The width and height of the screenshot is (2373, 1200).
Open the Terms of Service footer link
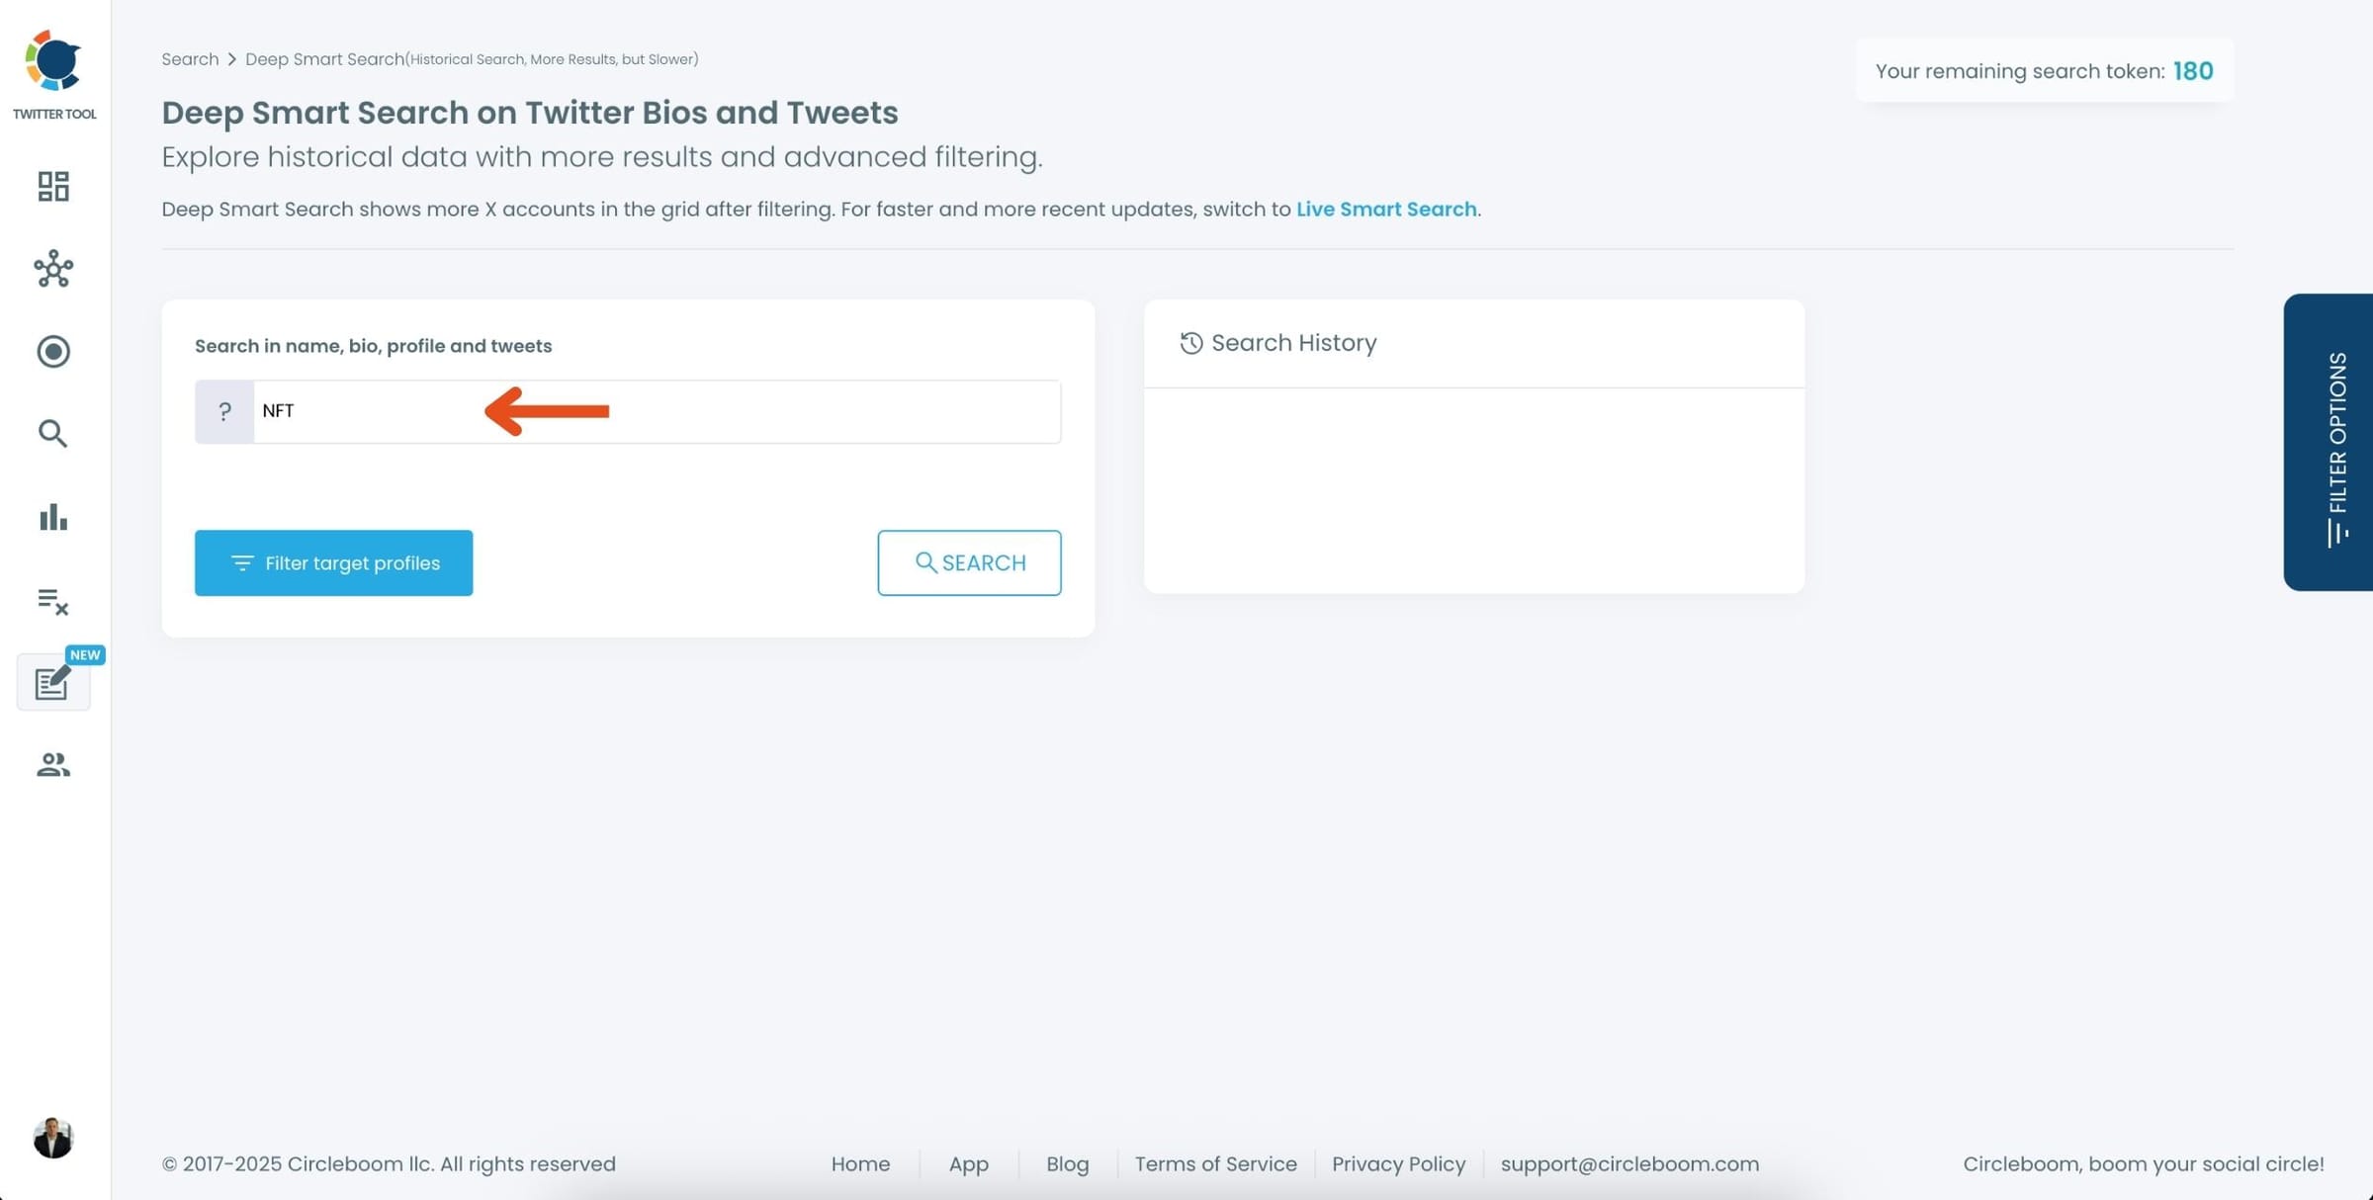[1215, 1163]
